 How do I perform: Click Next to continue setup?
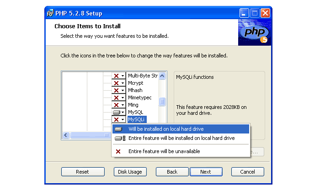(205, 172)
